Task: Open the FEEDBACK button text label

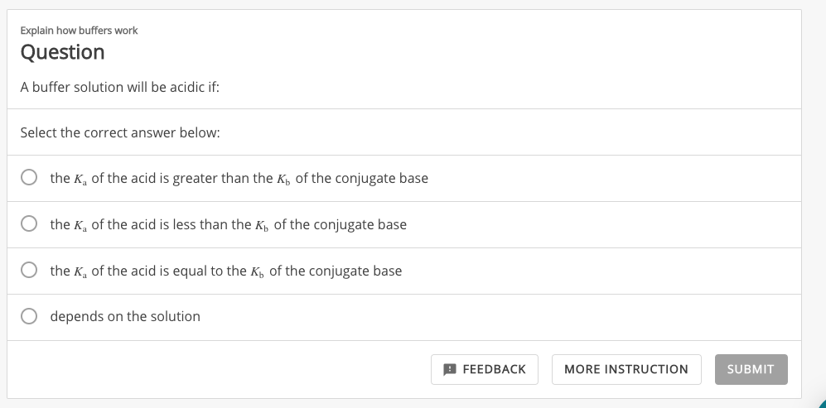Action: (494, 369)
